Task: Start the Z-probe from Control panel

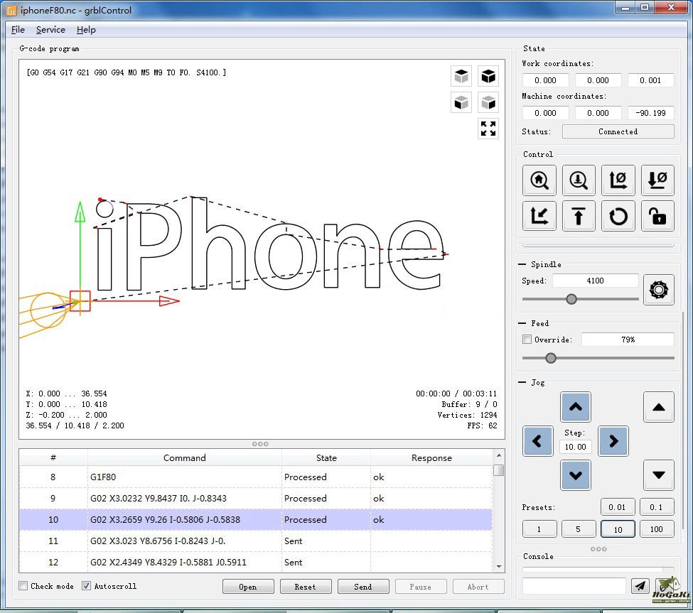Action: pyautogui.click(x=579, y=180)
